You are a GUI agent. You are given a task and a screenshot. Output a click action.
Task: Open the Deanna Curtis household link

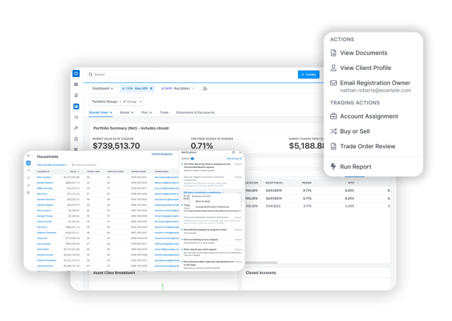44,222
